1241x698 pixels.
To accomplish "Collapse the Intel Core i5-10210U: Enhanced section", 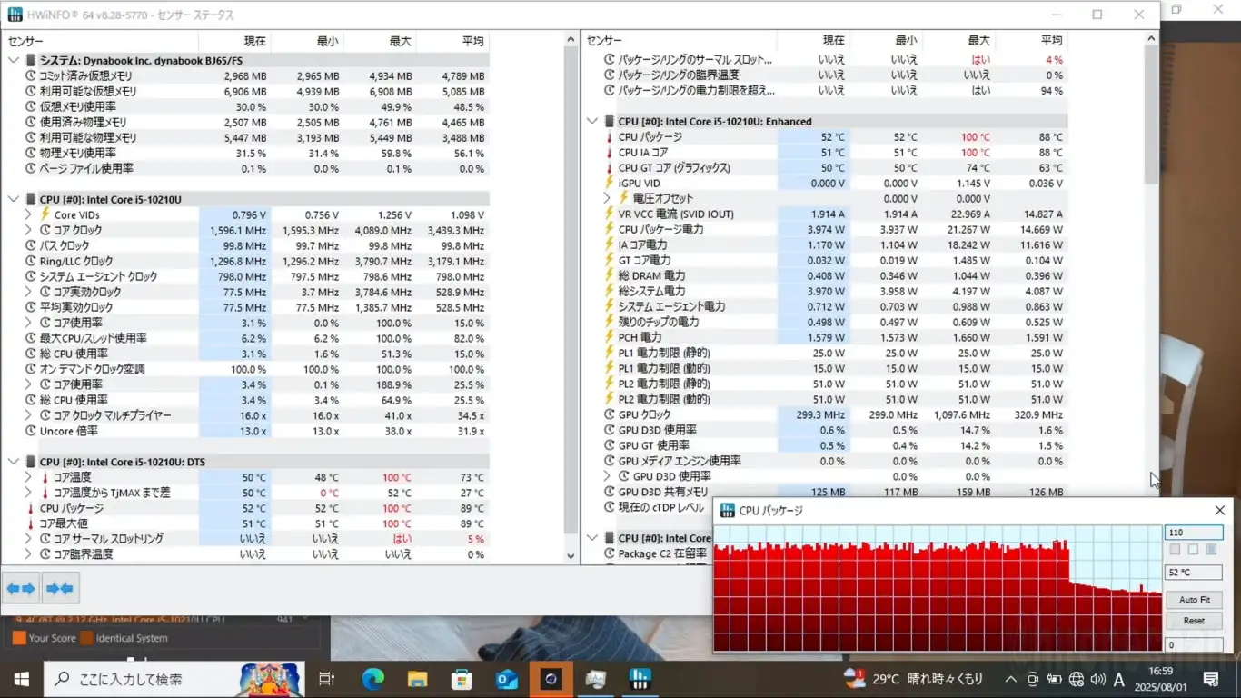I will [592, 121].
